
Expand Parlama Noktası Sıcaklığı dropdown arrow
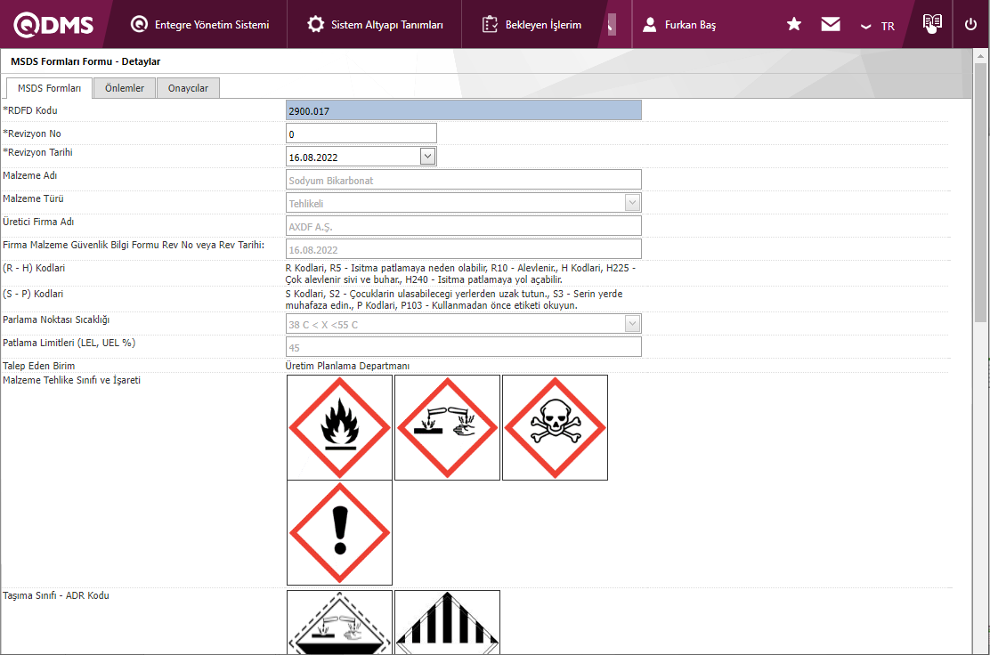[632, 324]
